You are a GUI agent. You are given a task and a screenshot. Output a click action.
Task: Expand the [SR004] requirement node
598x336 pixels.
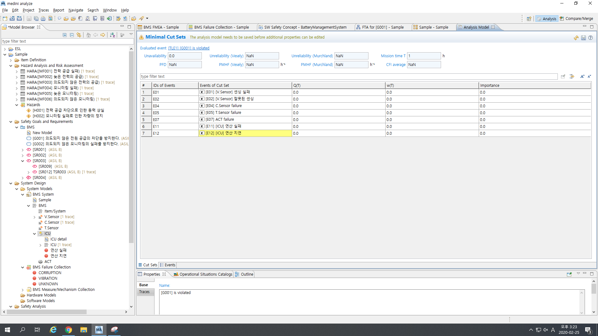[x=23, y=178]
